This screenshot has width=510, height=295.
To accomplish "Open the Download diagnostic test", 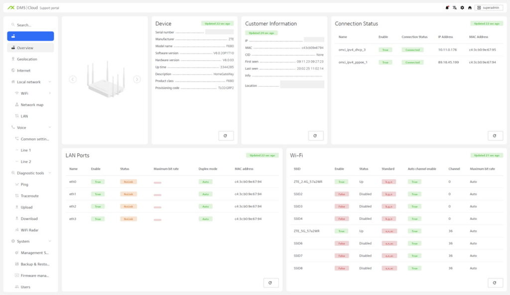I will (x=30, y=219).
